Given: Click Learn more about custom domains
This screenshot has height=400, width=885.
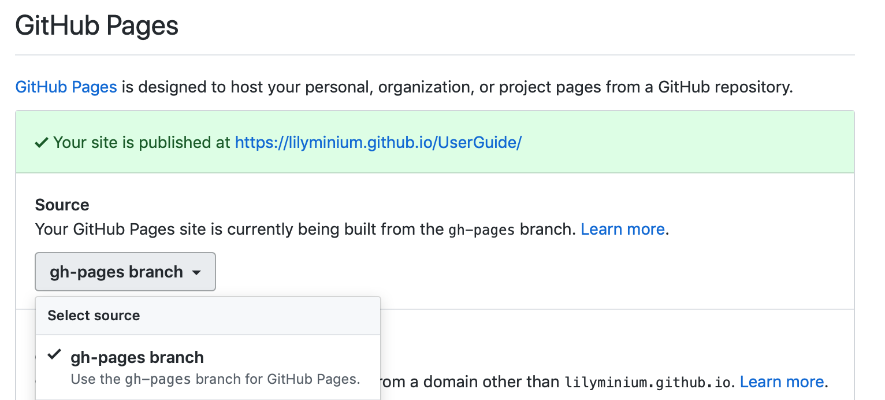Looking at the screenshot, I should point(782,382).
